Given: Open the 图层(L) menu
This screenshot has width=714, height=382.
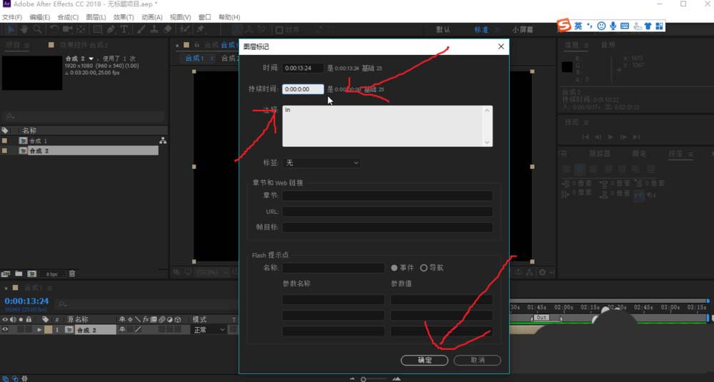Looking at the screenshot, I should [x=96, y=17].
